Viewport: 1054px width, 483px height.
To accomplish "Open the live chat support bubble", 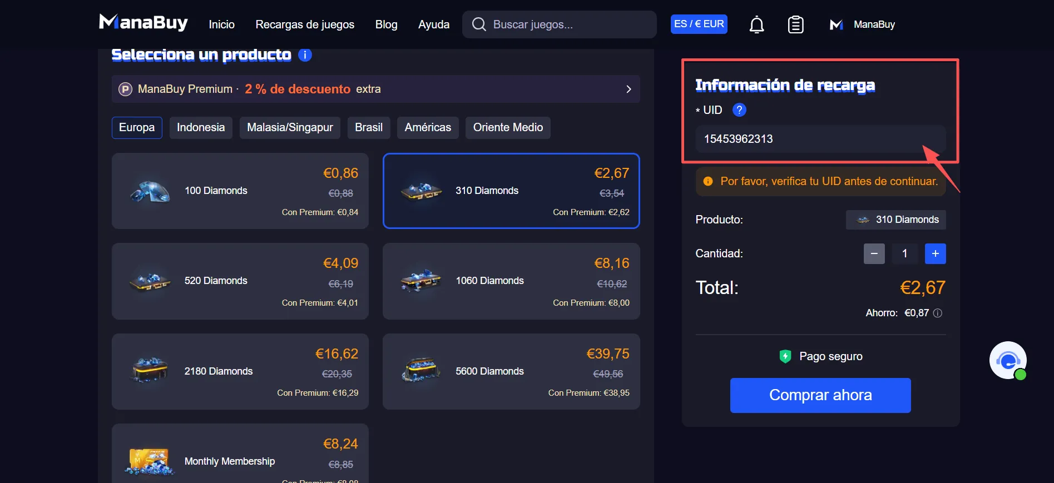I will point(1008,360).
